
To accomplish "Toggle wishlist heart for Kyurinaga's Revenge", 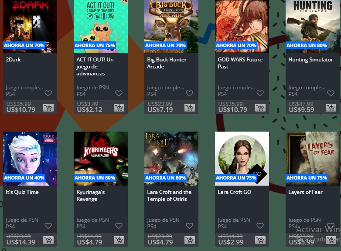I will point(119,226).
